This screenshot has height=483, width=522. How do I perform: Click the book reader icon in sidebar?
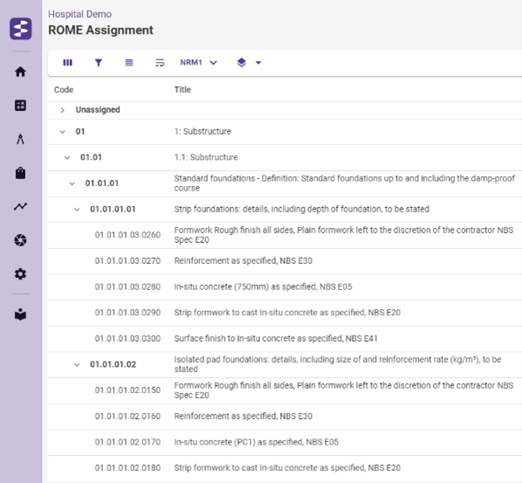coord(20,314)
